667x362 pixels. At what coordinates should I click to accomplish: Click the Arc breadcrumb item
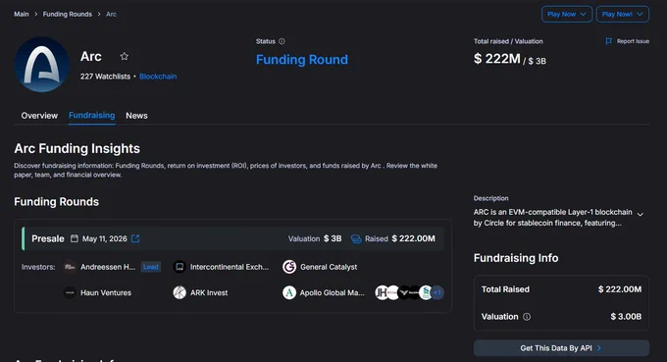click(111, 14)
